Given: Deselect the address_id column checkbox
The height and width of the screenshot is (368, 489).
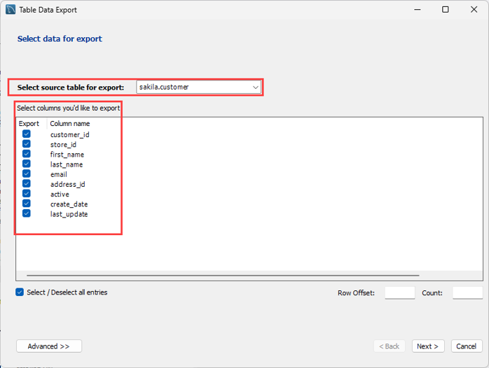Looking at the screenshot, I should [x=27, y=184].
